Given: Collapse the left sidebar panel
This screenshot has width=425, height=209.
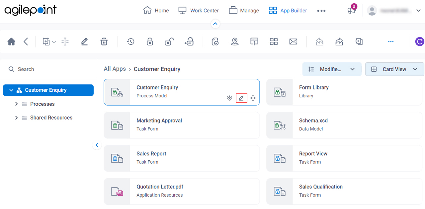Looking at the screenshot, I should tap(97, 145).
